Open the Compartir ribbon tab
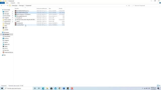This screenshot has width=161, height=90. tap(13, 3)
